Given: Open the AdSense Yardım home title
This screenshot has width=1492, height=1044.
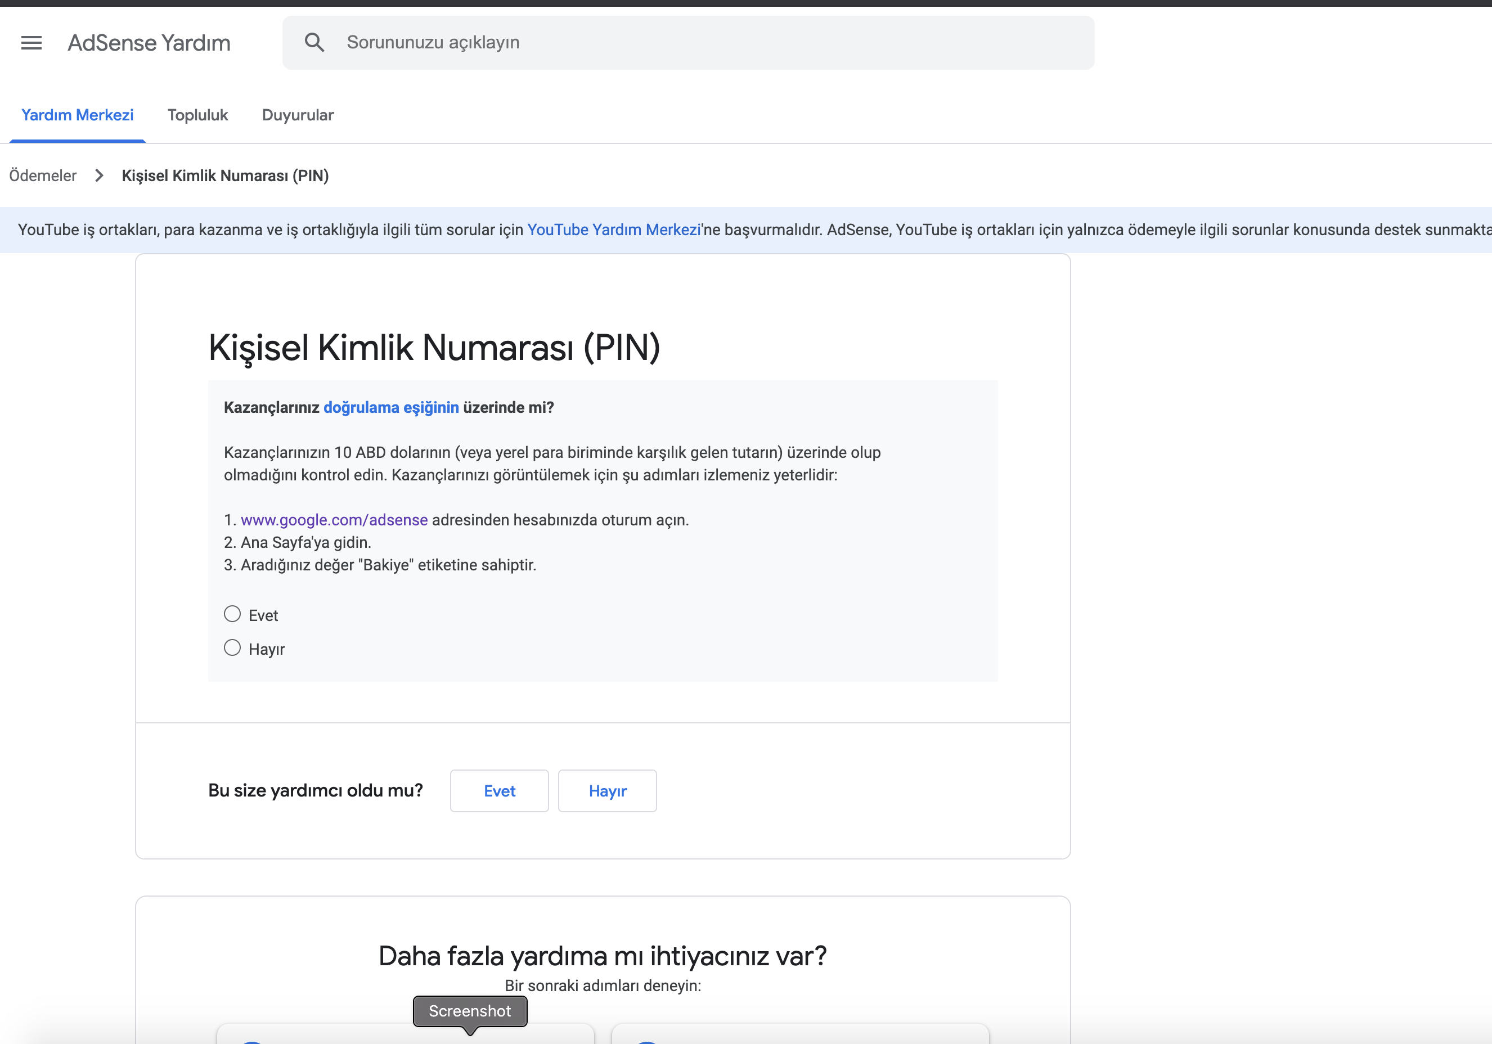Looking at the screenshot, I should 149,43.
